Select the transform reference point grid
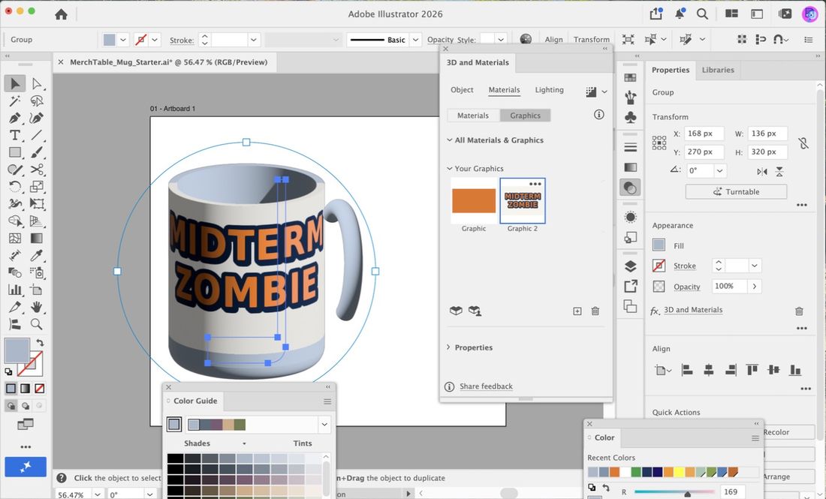826x499 pixels. tap(659, 143)
